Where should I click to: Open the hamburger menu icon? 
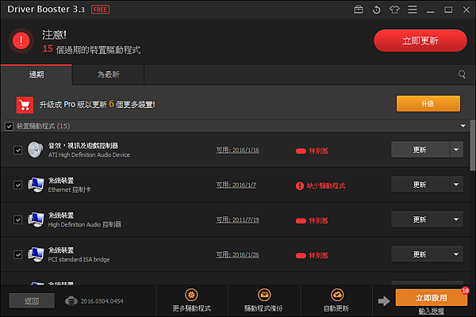[x=413, y=10]
